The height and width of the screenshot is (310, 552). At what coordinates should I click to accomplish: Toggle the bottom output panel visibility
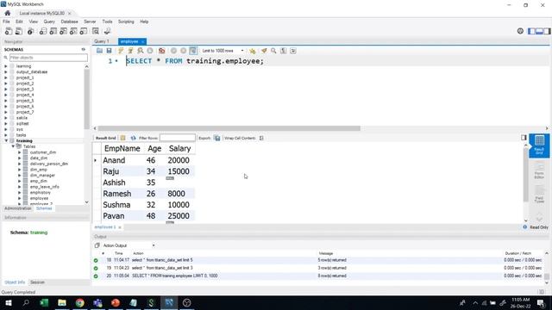pos(539,31)
